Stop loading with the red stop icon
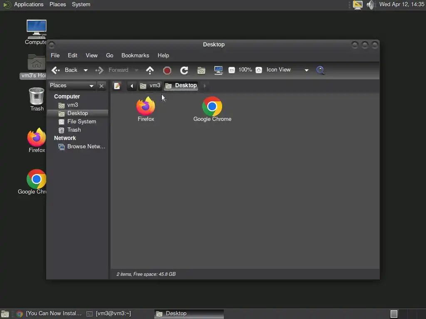The image size is (426, 319). point(167,71)
